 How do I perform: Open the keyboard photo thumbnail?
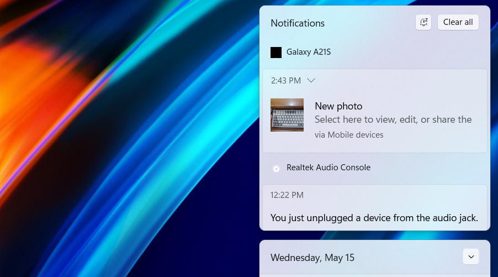[287, 115]
